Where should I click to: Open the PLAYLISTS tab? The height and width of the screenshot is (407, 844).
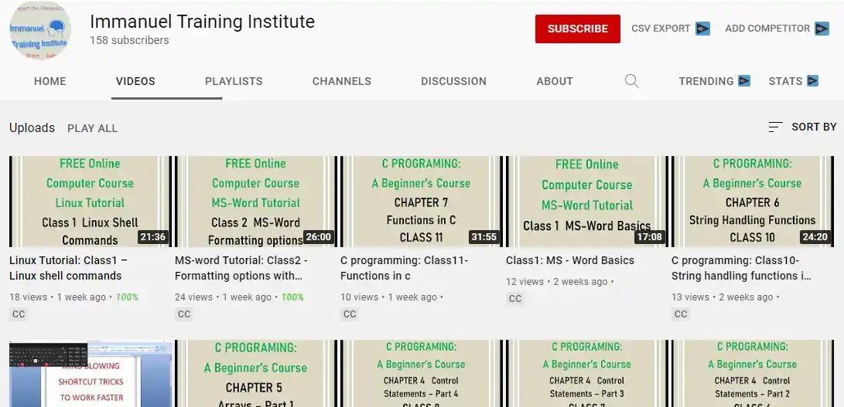(x=234, y=81)
